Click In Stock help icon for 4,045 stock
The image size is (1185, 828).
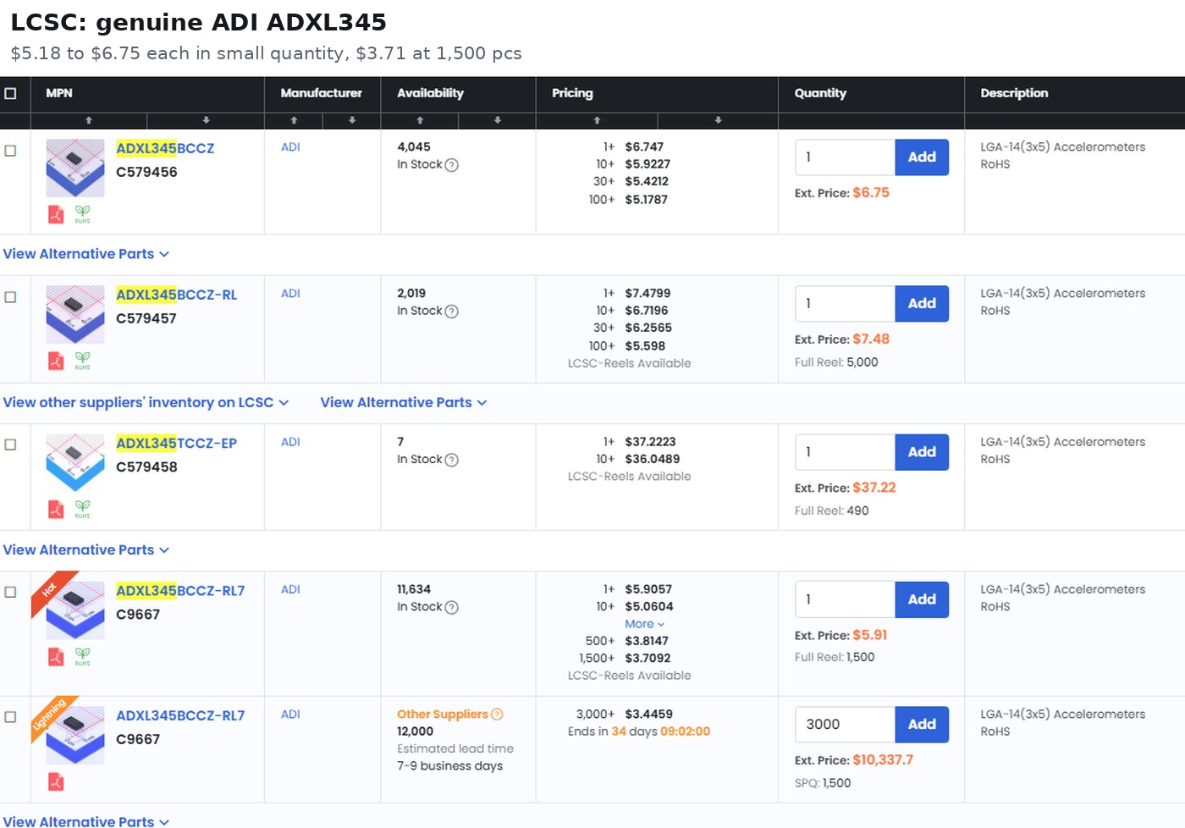[x=452, y=165]
